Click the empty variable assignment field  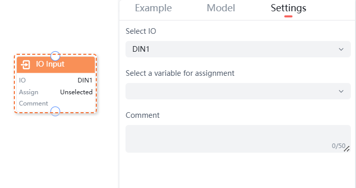click(x=238, y=91)
